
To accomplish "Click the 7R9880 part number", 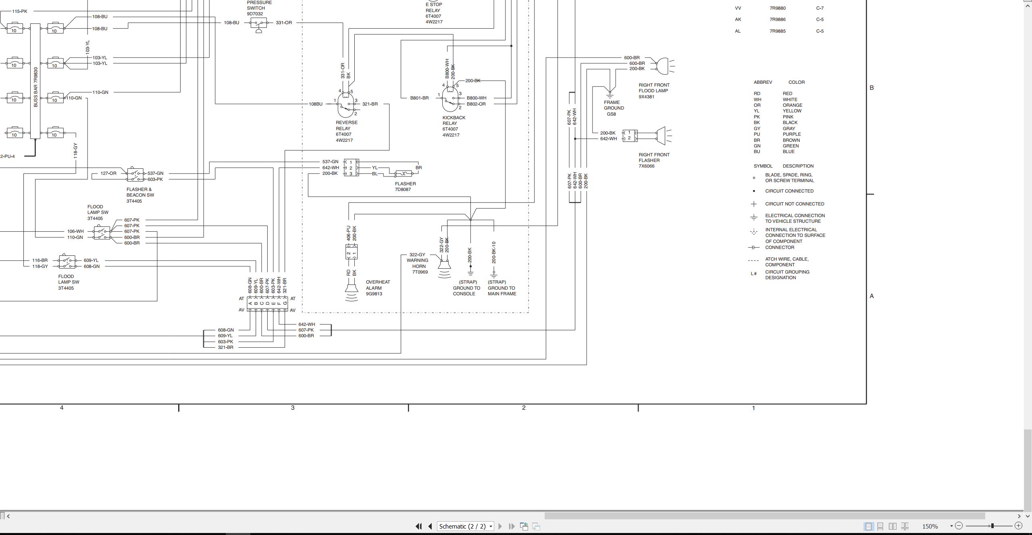I will pyautogui.click(x=777, y=8).
